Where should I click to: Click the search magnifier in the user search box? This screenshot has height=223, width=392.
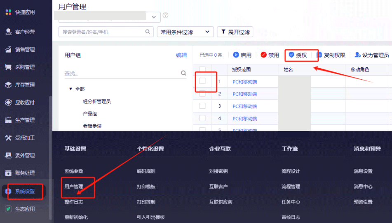148,32
